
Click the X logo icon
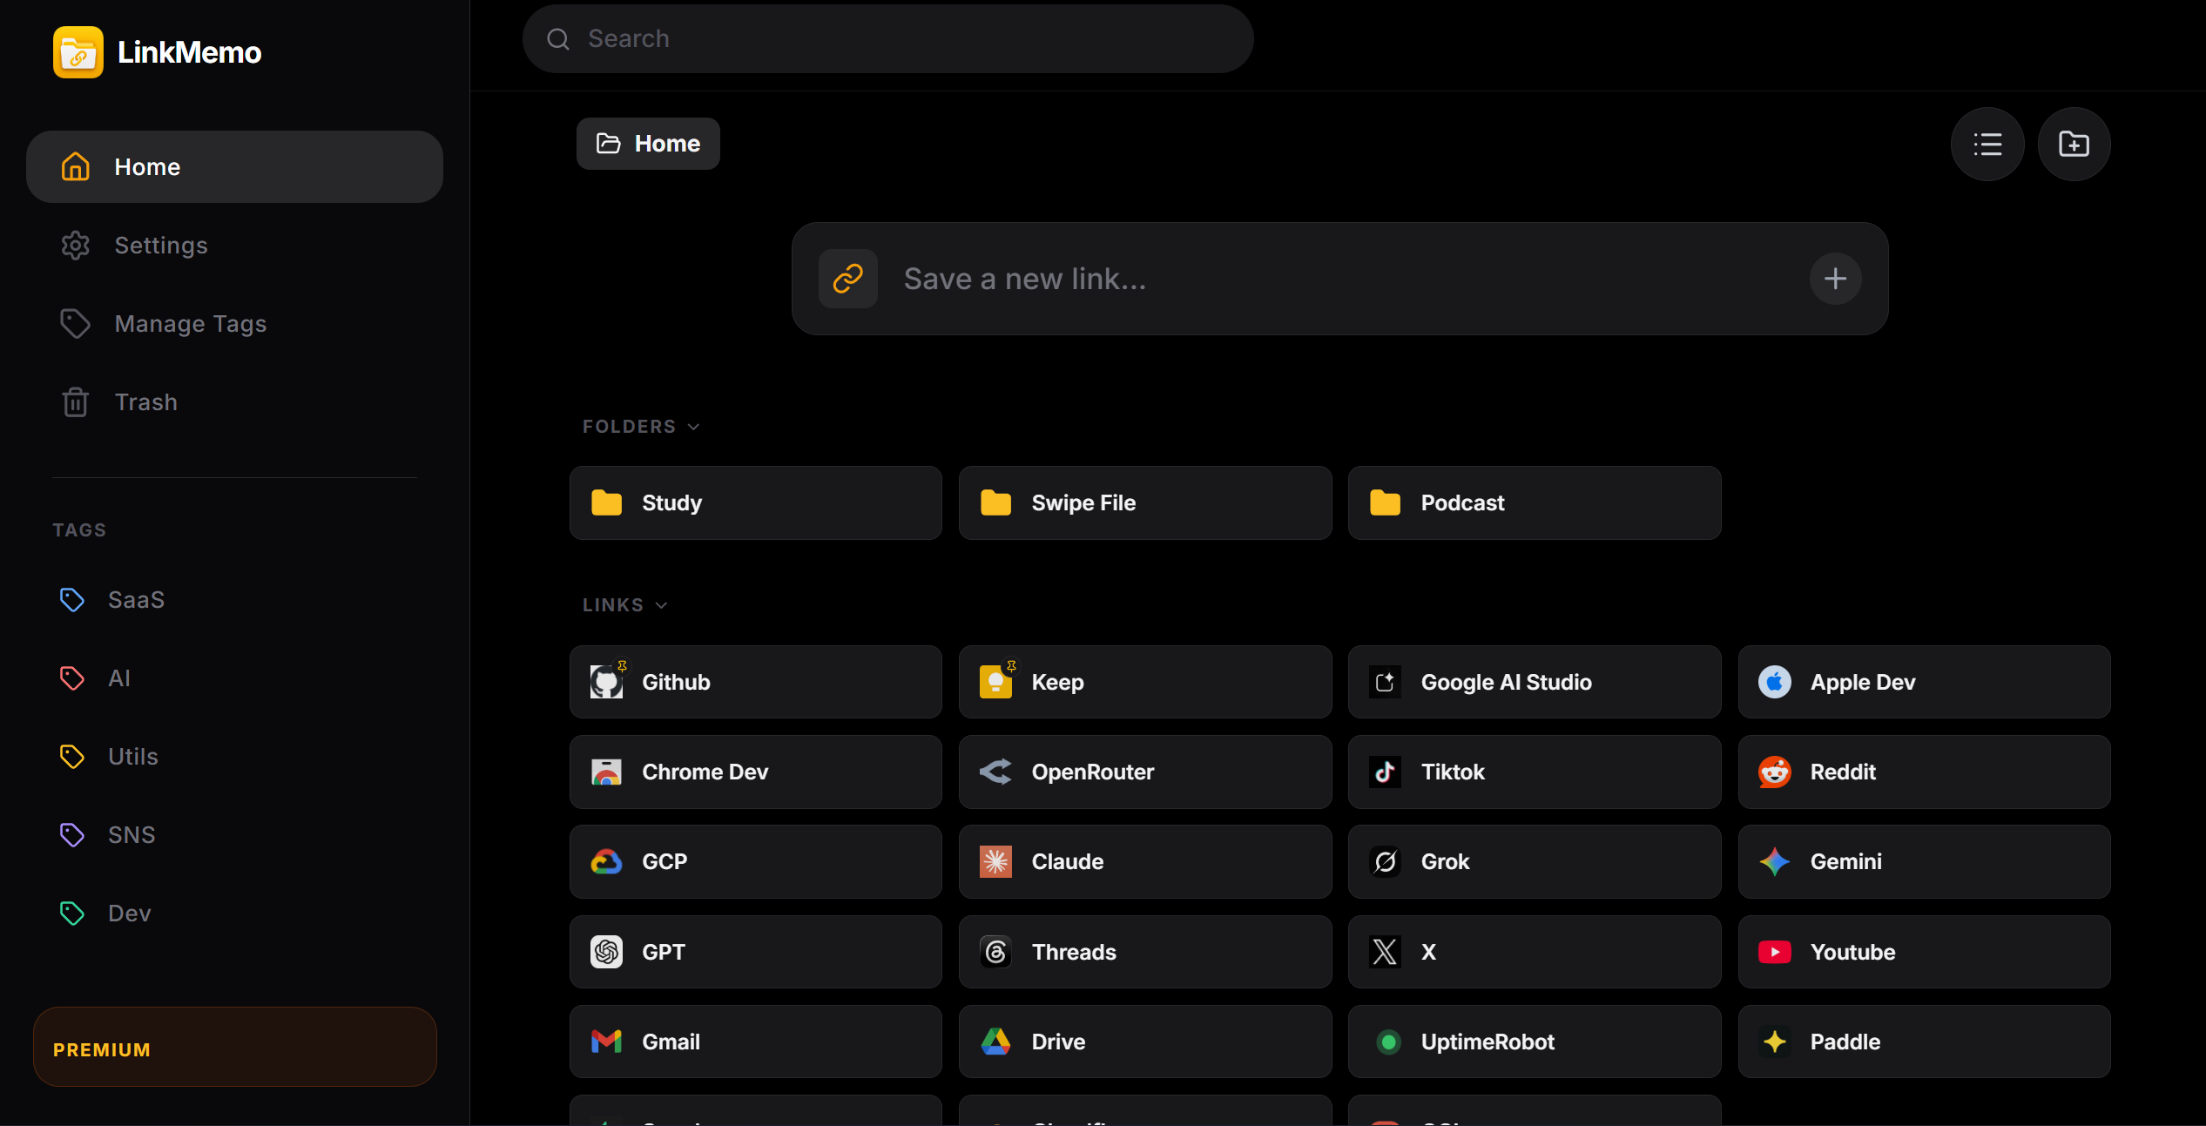1385,952
